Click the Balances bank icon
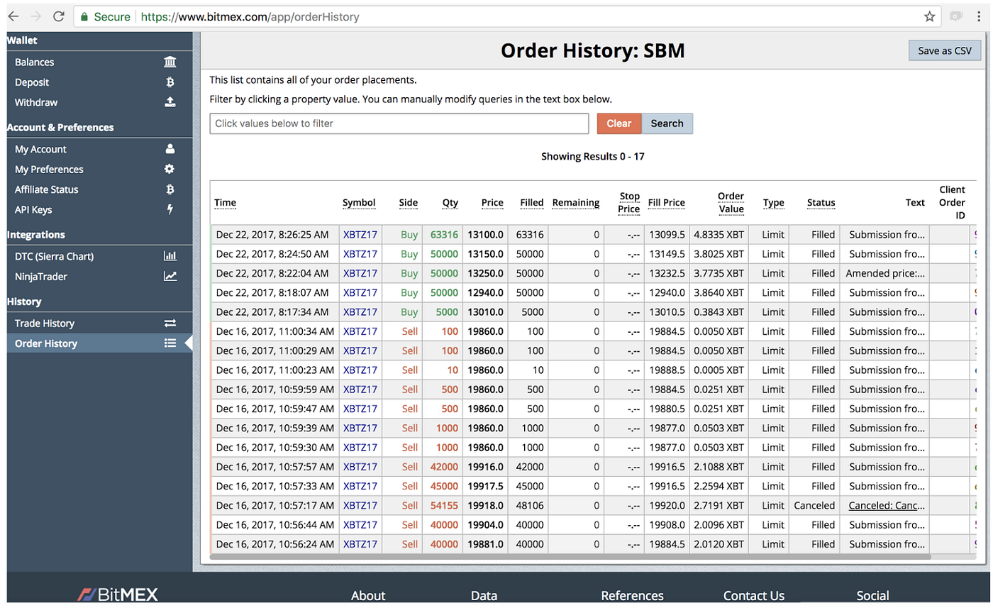The height and width of the screenshot is (608, 993). (170, 62)
